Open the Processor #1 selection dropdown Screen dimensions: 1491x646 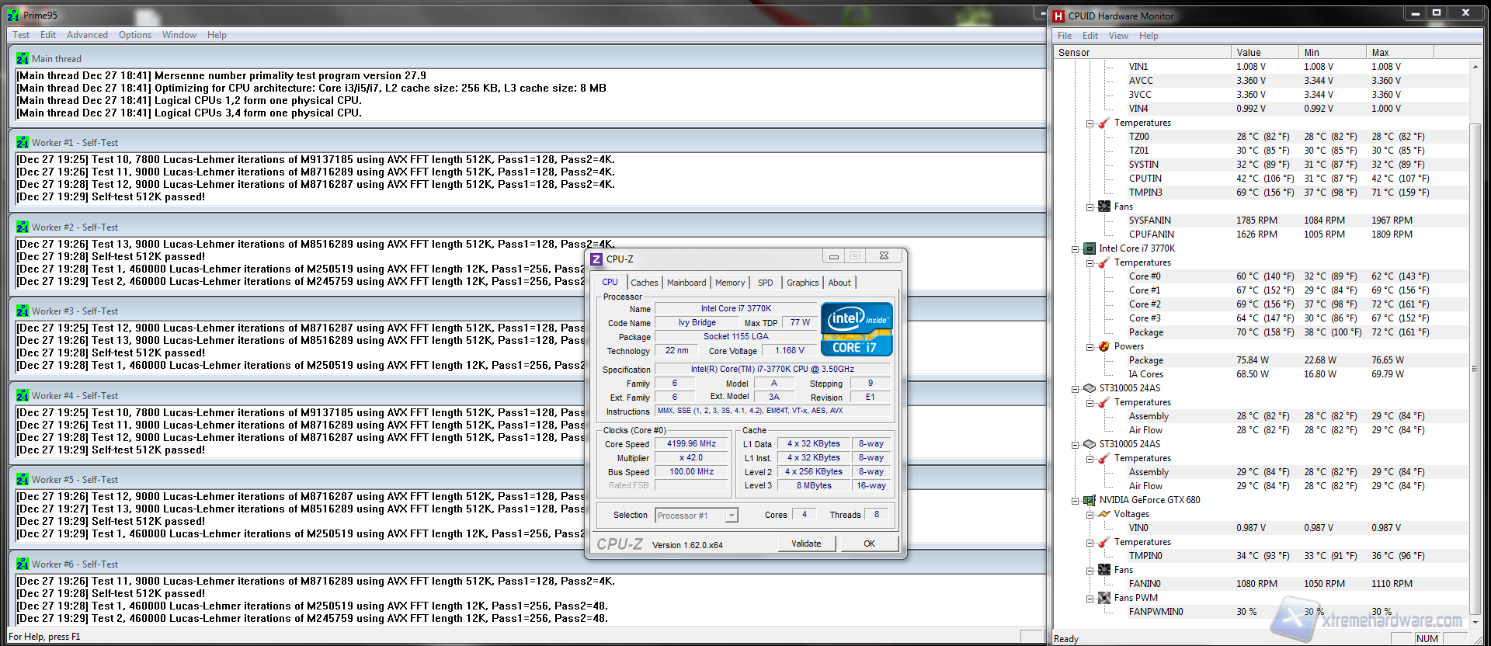pos(731,516)
